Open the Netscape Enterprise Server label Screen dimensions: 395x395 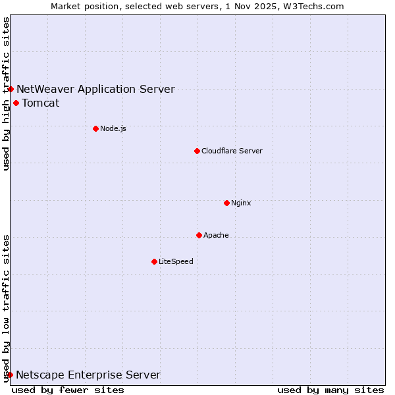pyautogui.click(x=88, y=375)
